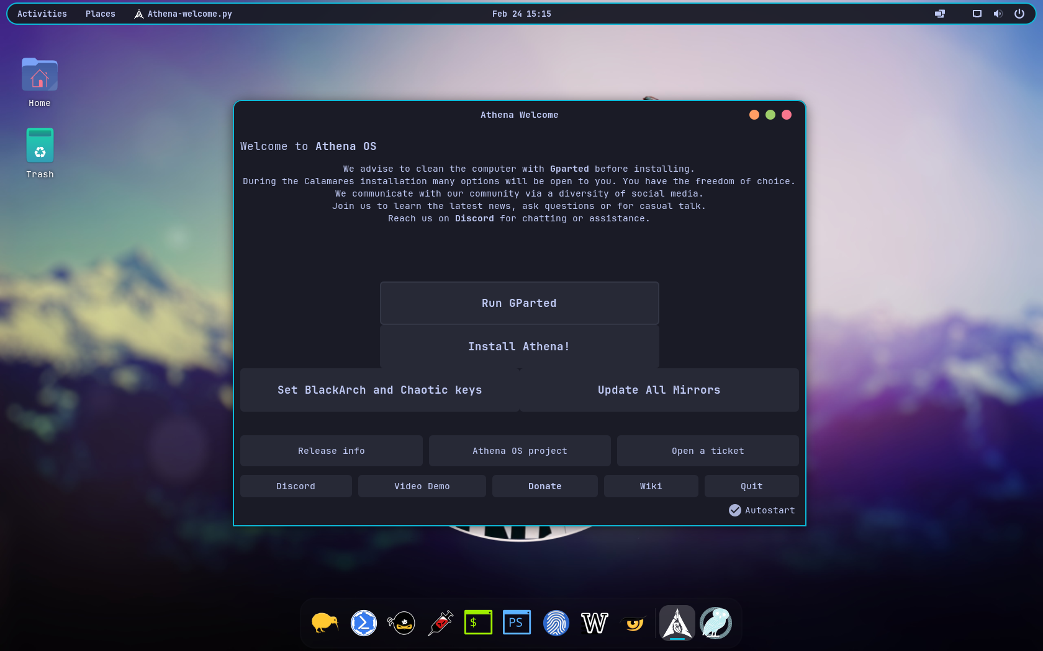This screenshot has width=1043, height=651.
Task: Click the overlapping windows tray icon
Action: (x=940, y=14)
